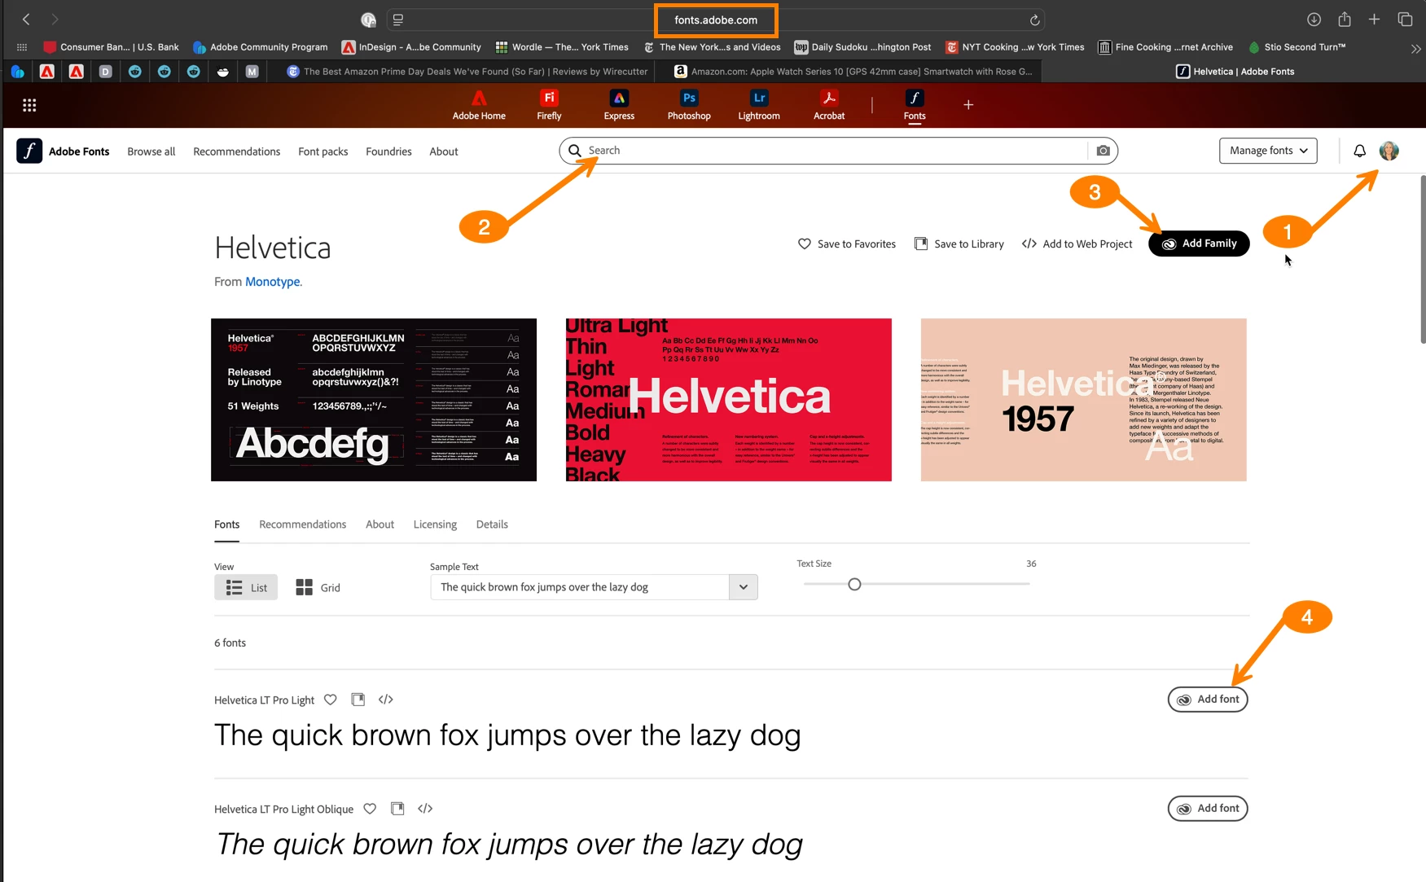1426x882 pixels.
Task: Web project code icon for Light Oblique
Action: click(425, 809)
